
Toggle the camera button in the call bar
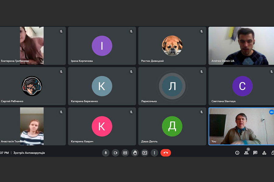[x=115, y=153]
